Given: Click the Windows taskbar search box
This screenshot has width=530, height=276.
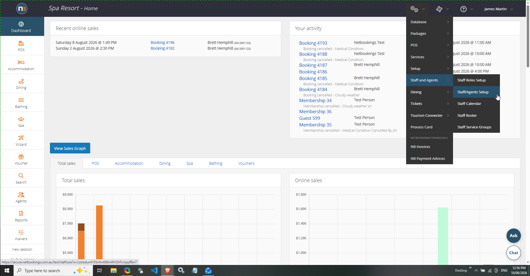Looking at the screenshot, I should click(x=53, y=270).
